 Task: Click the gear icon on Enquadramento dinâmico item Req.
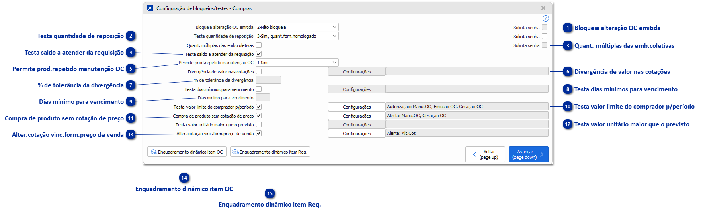point(236,152)
